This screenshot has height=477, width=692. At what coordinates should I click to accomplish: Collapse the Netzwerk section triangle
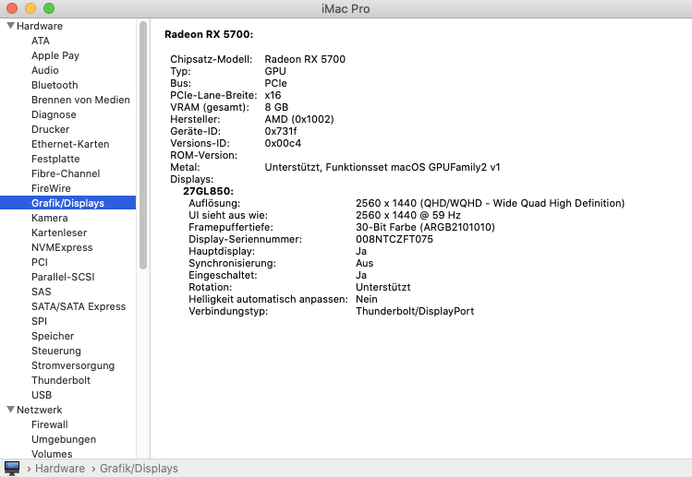(10, 410)
